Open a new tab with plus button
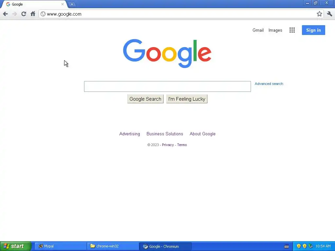 click(72, 4)
